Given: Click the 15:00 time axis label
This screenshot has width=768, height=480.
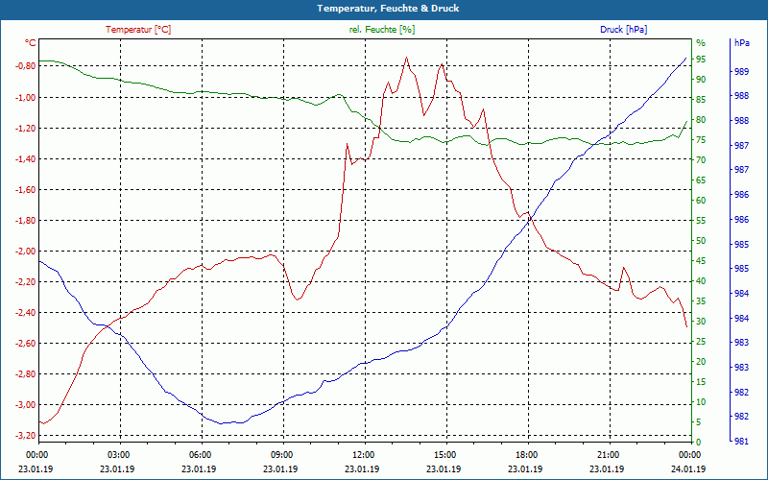Looking at the screenshot, I should click(x=446, y=455).
